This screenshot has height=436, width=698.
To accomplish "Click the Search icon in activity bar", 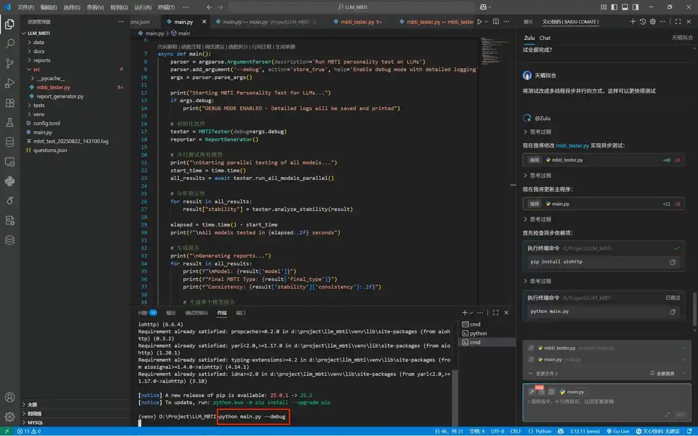I will (10, 43).
